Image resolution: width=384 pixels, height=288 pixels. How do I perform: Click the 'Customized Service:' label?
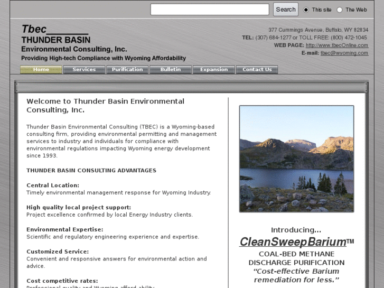[x=58, y=252]
